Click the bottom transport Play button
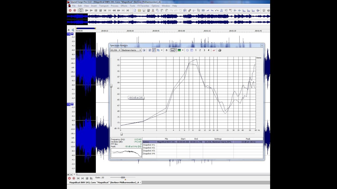The width and height of the screenshot is (337, 189). (91, 178)
